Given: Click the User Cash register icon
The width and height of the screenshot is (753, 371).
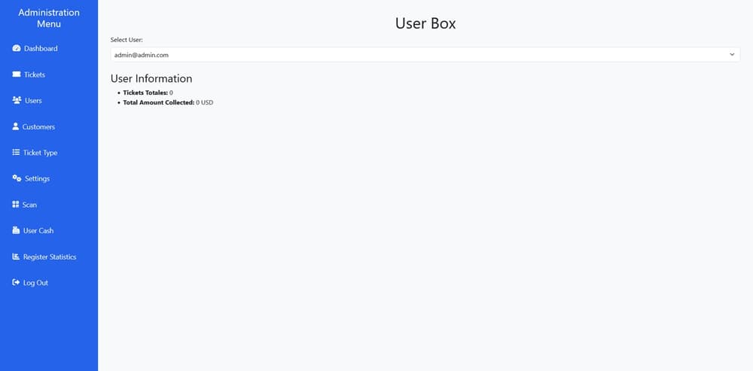Looking at the screenshot, I should (16, 230).
